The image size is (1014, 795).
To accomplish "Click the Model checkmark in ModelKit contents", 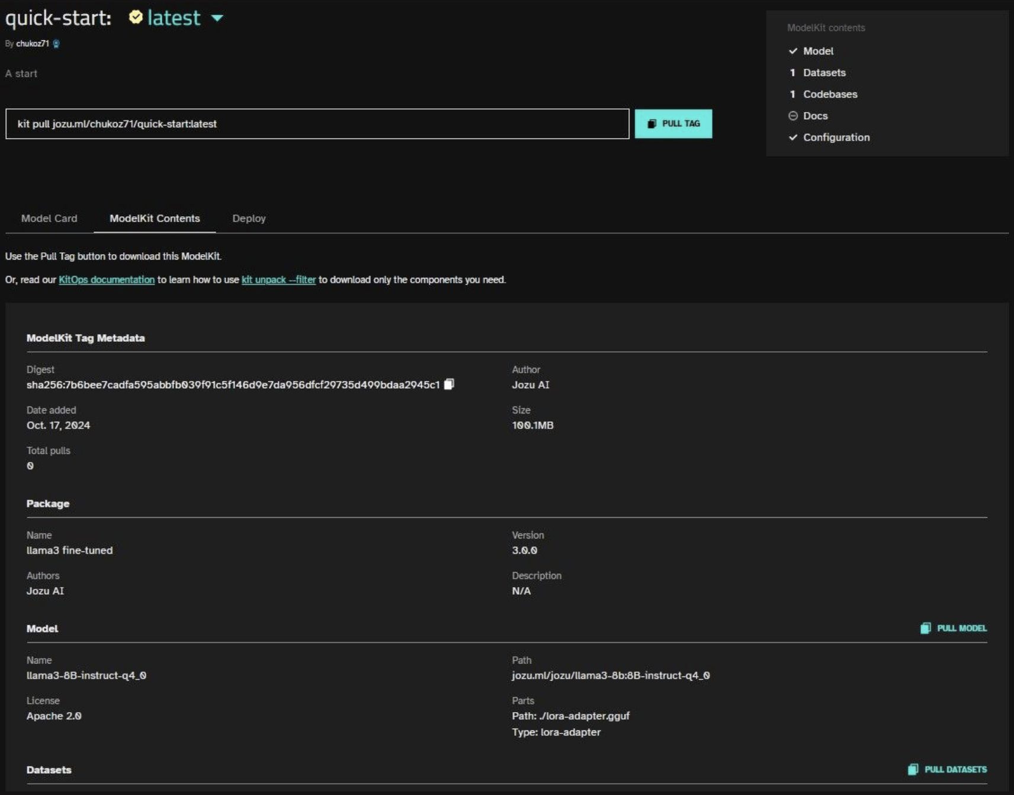I will click(x=793, y=51).
